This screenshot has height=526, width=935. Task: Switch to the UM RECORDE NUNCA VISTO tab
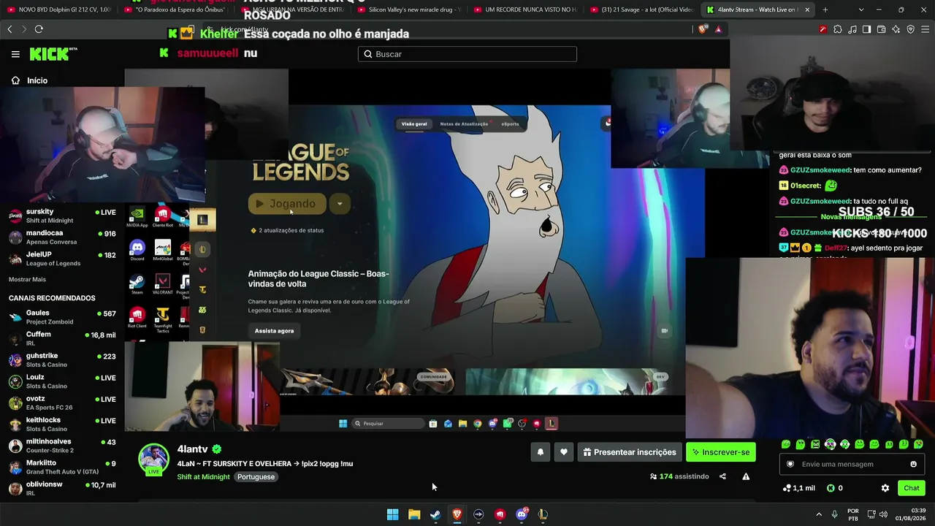point(526,9)
